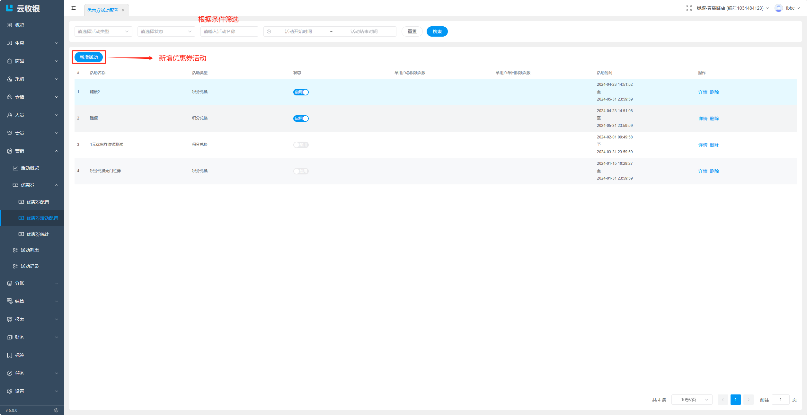
Task: Click the 标签 bookmark sidebar item
Action: point(19,355)
